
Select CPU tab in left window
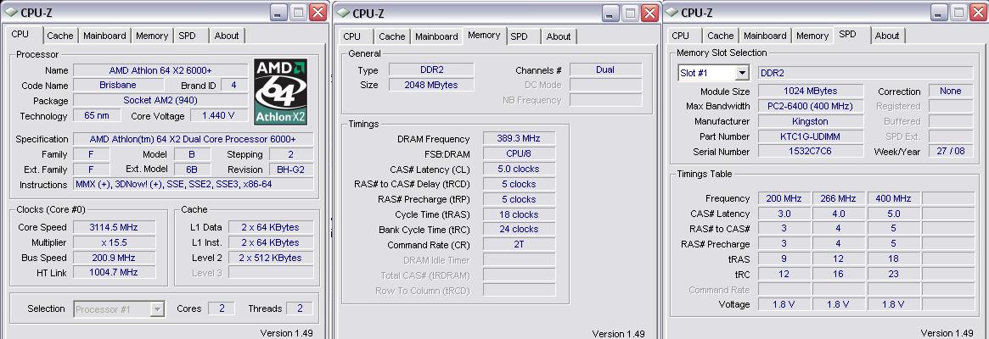[x=20, y=35]
